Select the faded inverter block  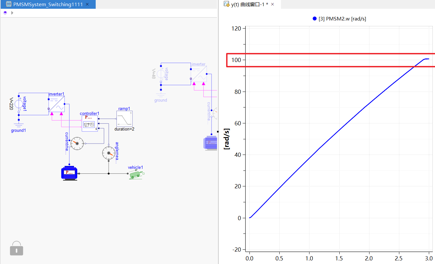pos(199,74)
